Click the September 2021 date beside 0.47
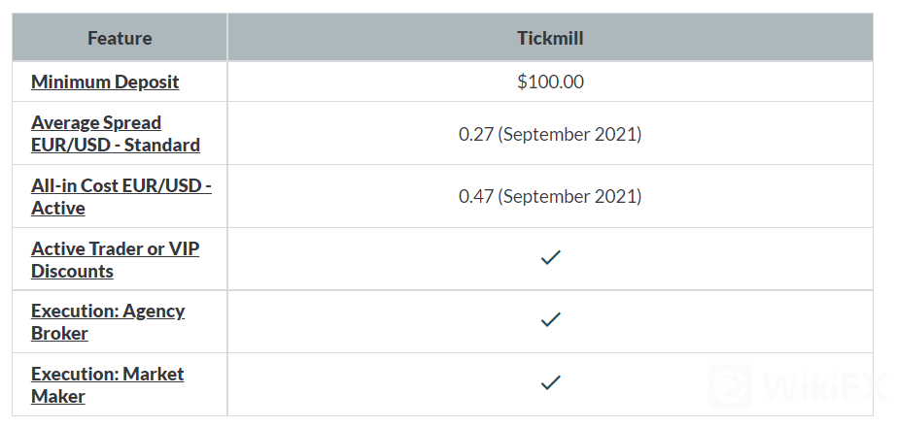Image resolution: width=897 pixels, height=427 pixels. click(569, 197)
